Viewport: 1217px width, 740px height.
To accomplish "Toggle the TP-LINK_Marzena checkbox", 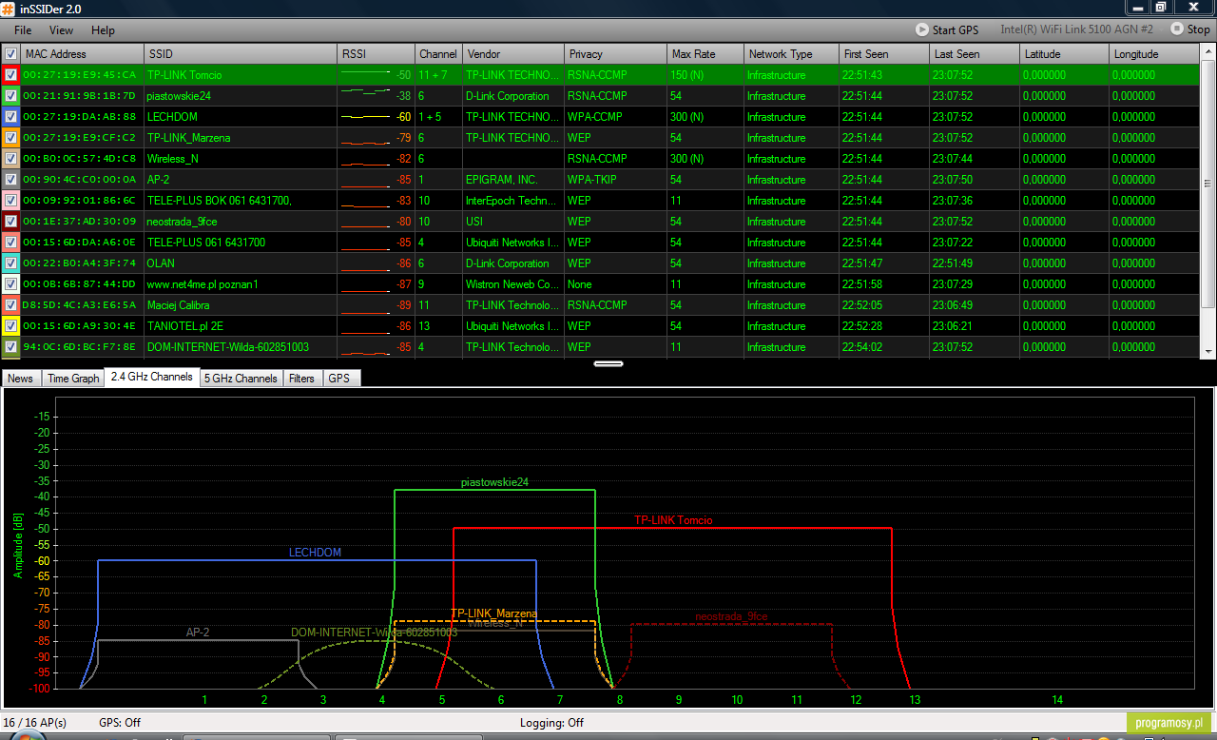I will (10, 138).
